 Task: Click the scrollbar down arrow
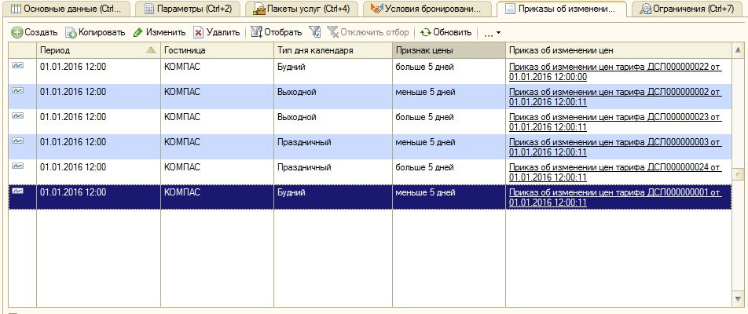739,299
